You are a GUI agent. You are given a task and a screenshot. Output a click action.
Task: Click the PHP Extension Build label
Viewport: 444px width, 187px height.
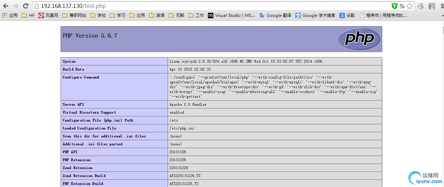tap(83, 184)
